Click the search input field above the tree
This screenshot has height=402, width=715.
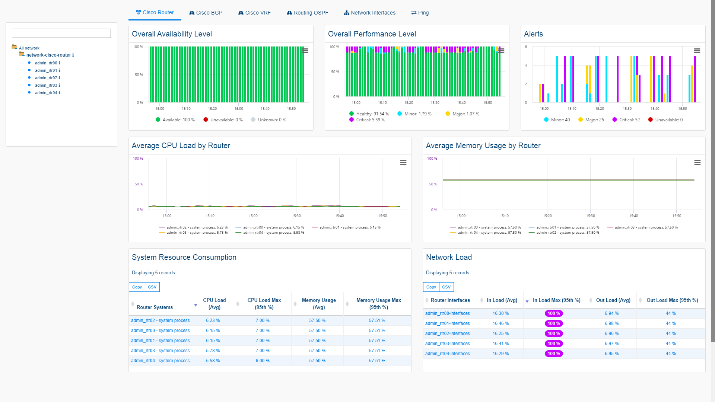tap(61, 33)
